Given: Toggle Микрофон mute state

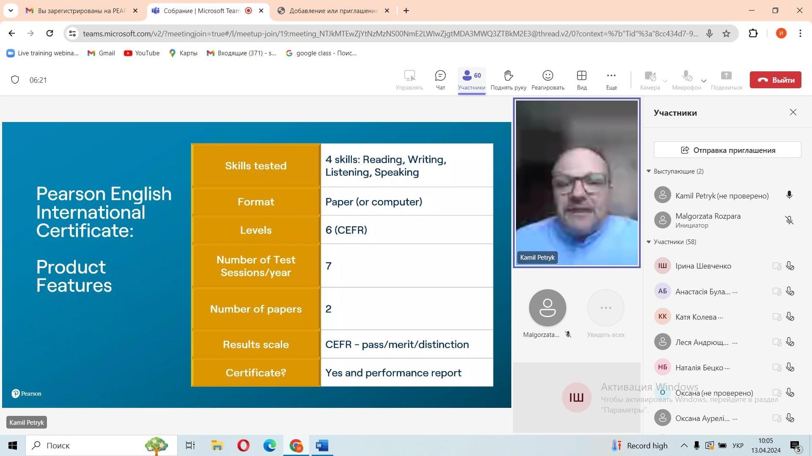Looking at the screenshot, I should pyautogui.click(x=686, y=80).
